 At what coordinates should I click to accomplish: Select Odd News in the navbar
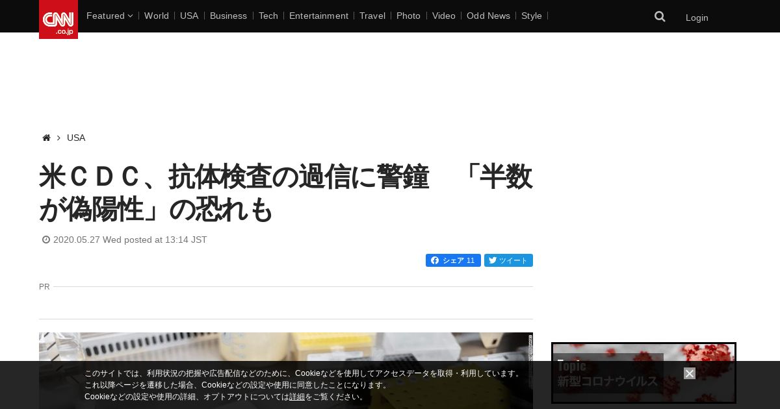(x=488, y=16)
